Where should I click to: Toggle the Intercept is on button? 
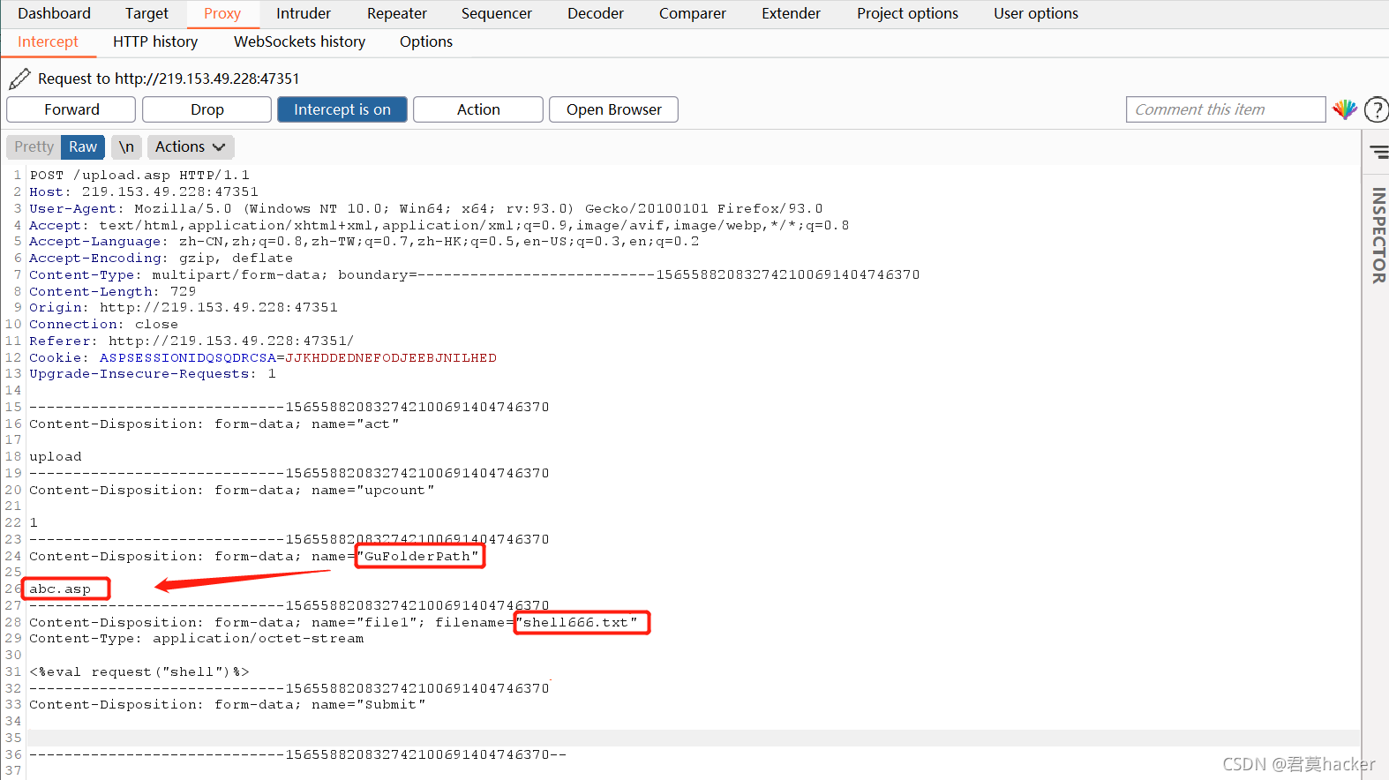pyautogui.click(x=342, y=109)
